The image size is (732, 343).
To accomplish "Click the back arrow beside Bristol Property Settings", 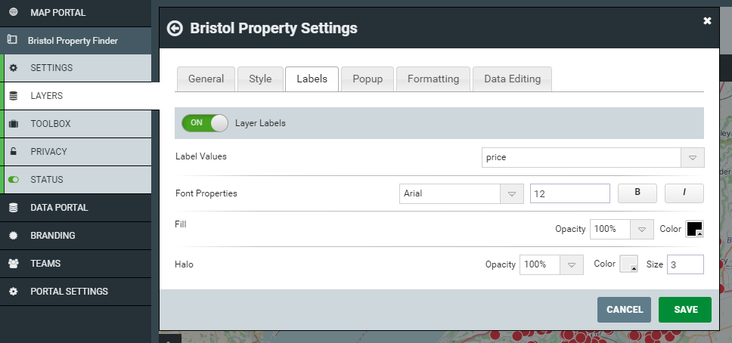I will [x=175, y=29].
